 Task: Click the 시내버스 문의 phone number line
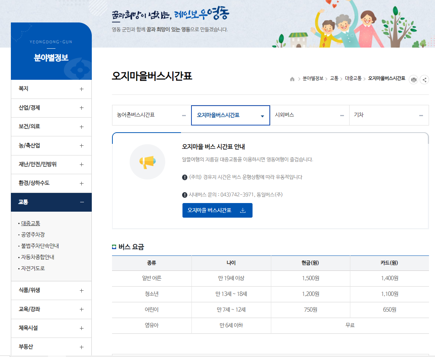pos(236,195)
